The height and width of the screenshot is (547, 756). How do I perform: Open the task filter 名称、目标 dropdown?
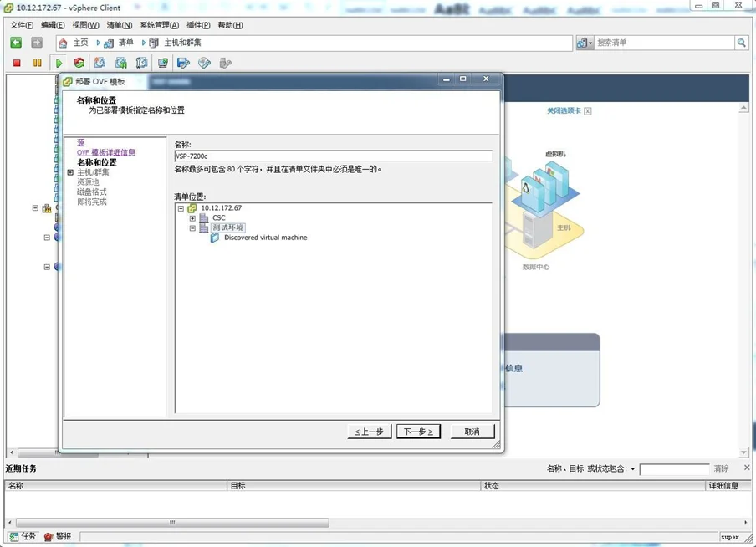pyautogui.click(x=632, y=469)
